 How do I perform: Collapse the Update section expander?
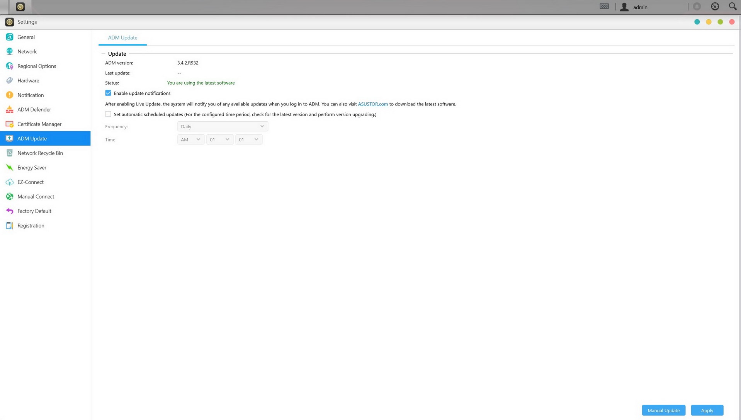103,54
